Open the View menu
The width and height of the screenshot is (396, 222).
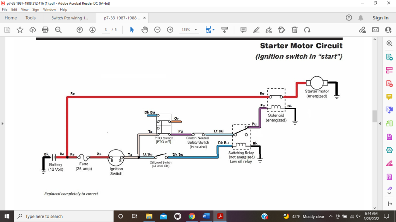(x=25, y=9)
